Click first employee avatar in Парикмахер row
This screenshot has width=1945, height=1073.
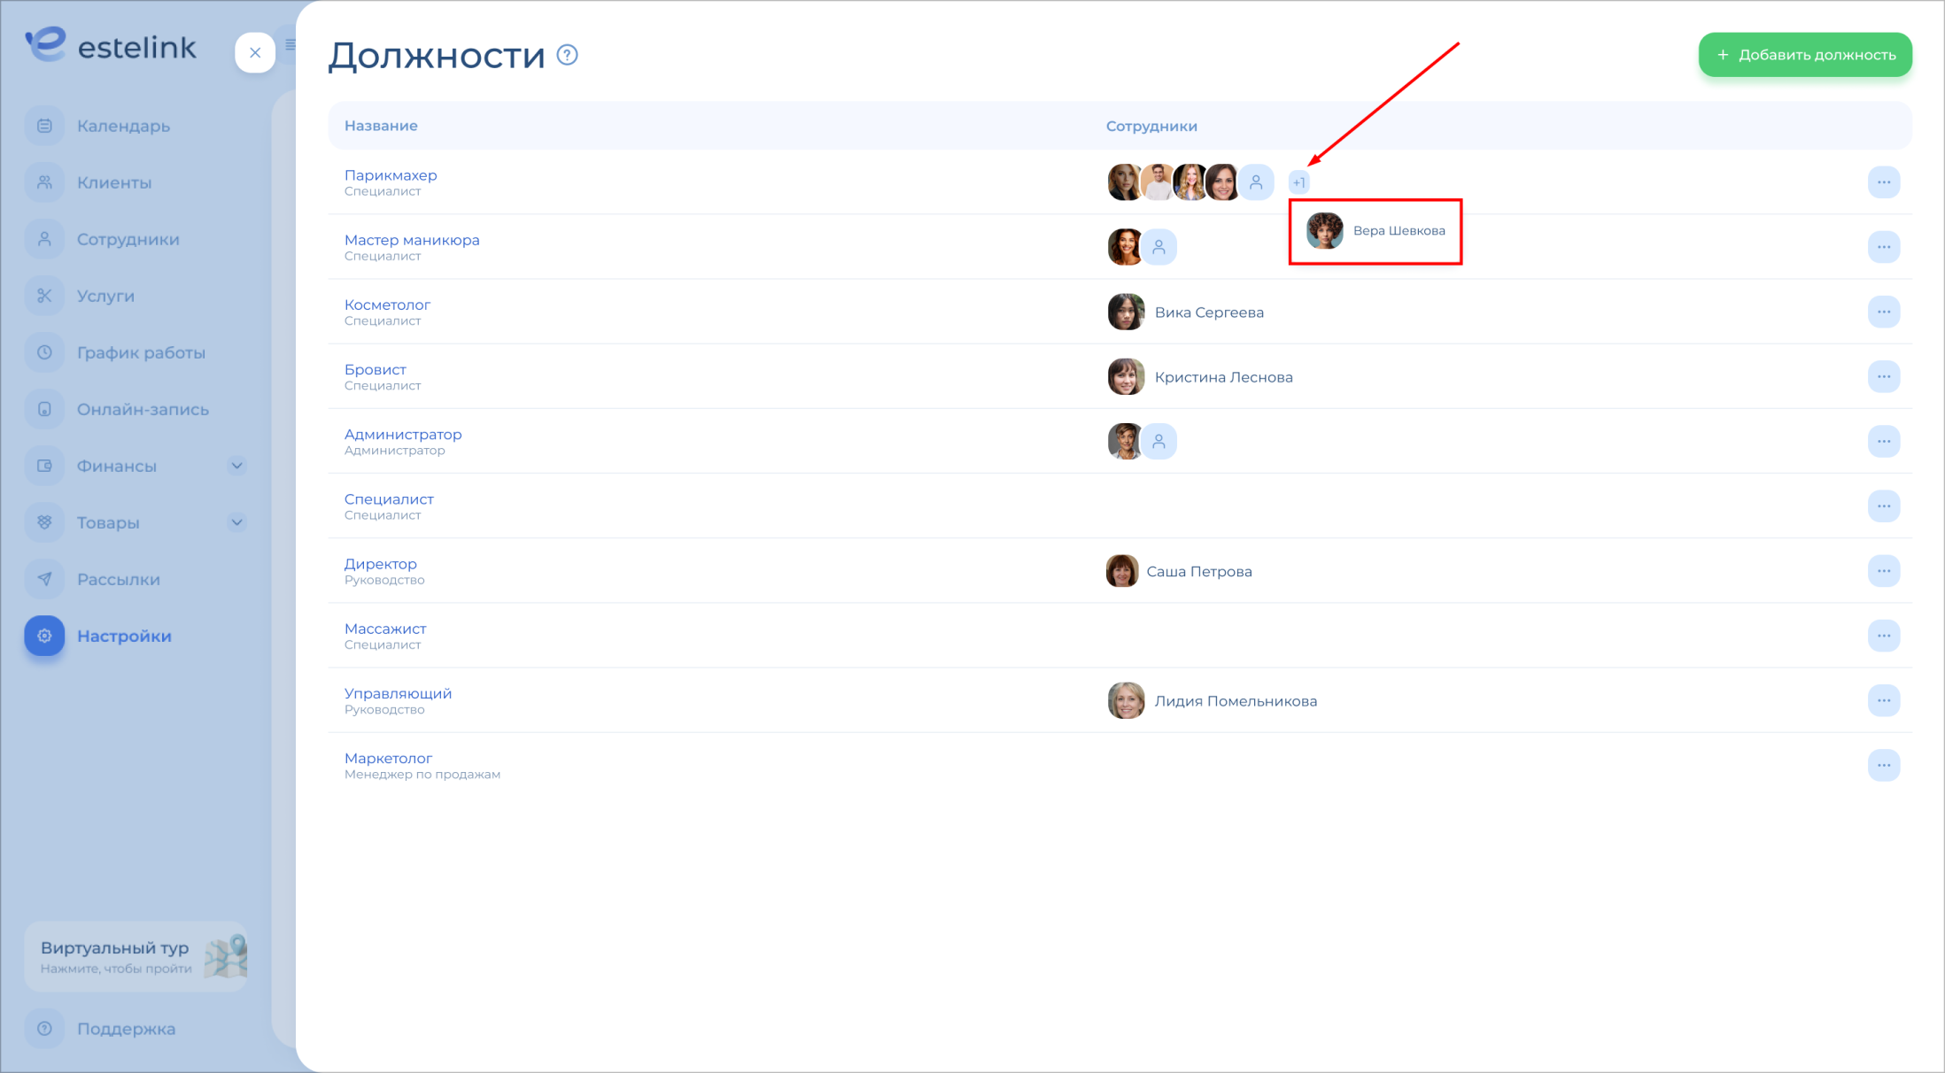tap(1124, 182)
